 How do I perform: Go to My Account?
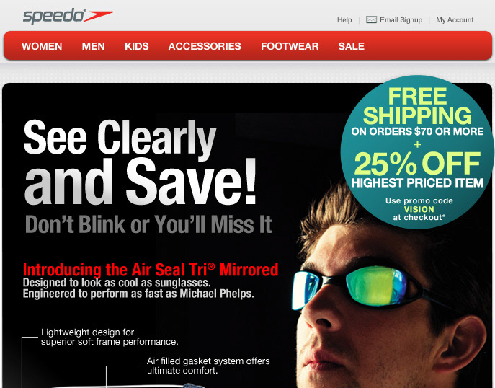coord(455,20)
